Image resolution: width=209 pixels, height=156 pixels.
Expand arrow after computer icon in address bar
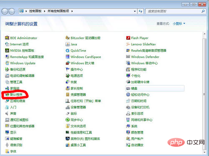pyautogui.click(x=26, y=11)
